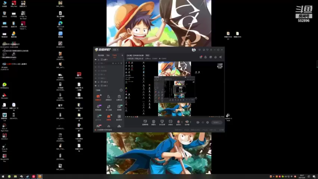Switch to the second scene tab

[x=108, y=55]
